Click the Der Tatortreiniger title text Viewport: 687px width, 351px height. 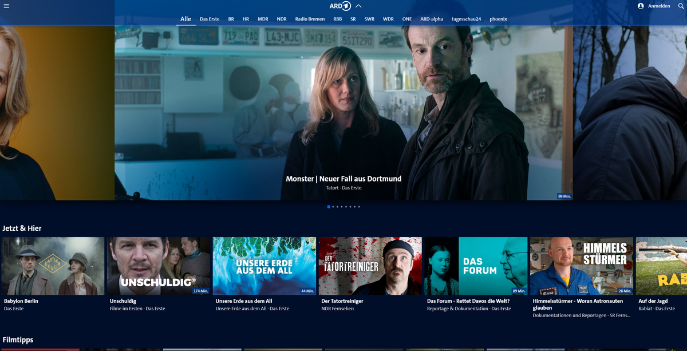tap(342, 301)
